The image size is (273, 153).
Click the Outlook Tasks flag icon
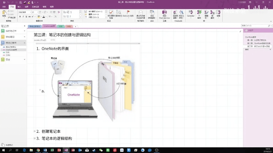tap(128, 13)
